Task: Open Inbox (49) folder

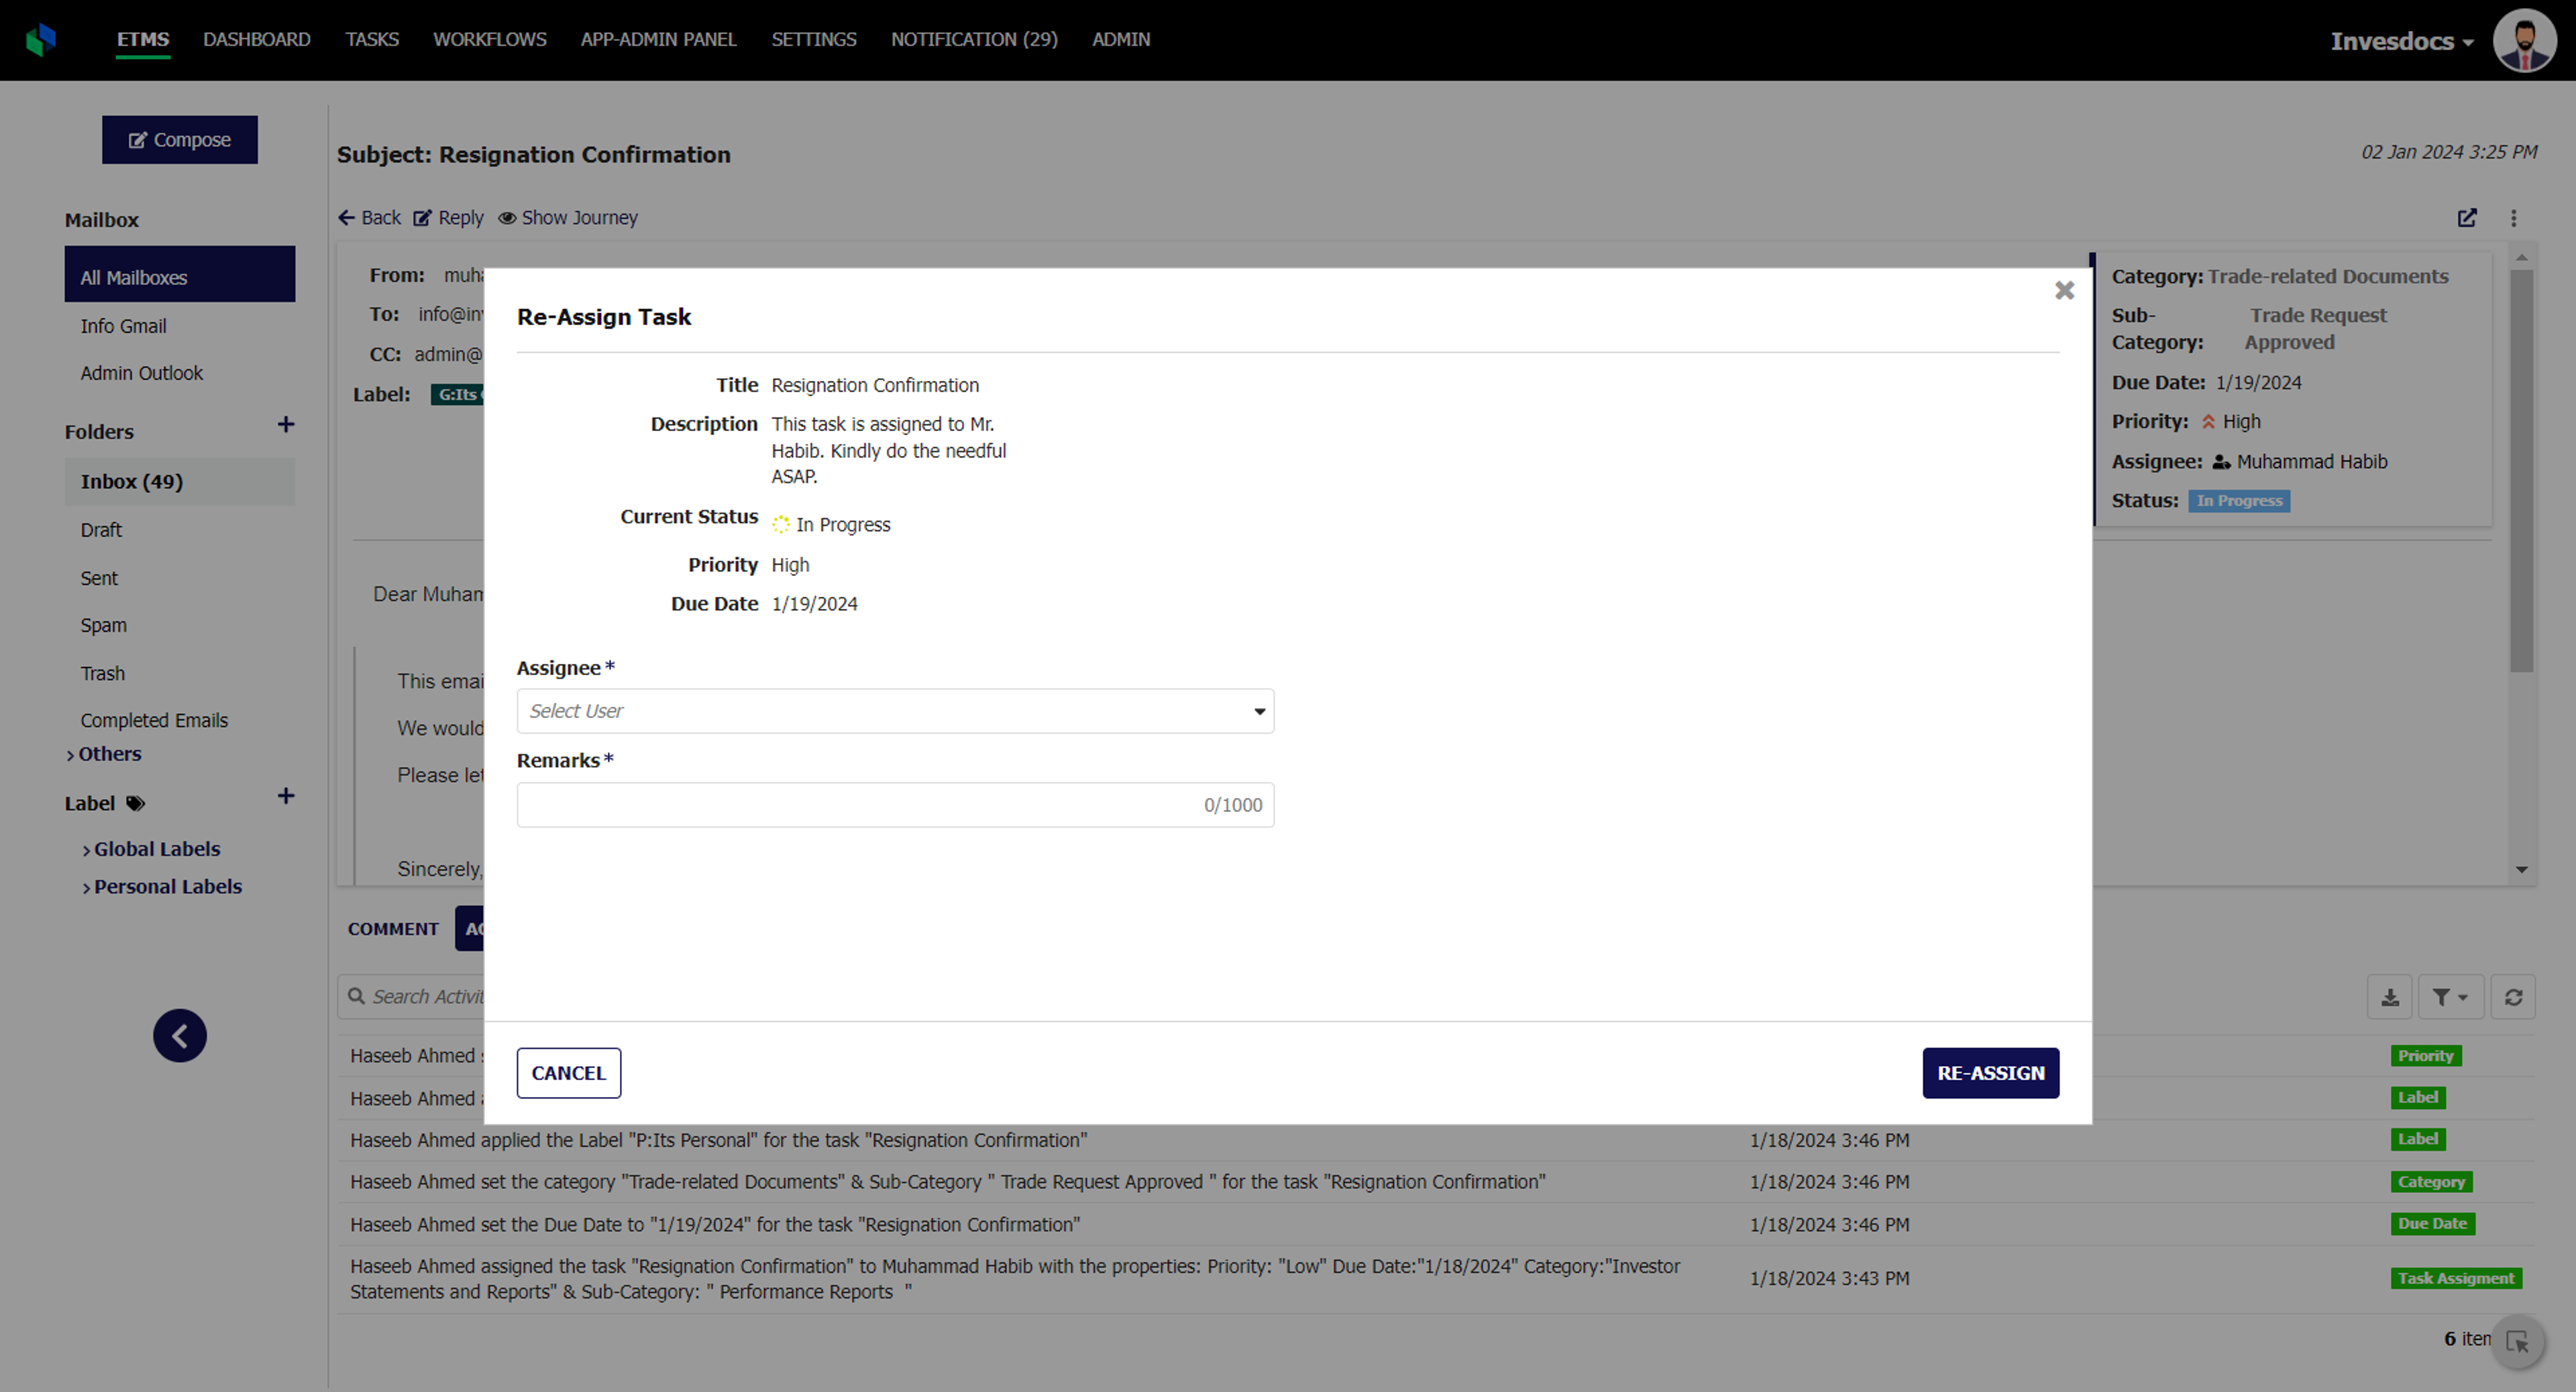Action: 180,481
